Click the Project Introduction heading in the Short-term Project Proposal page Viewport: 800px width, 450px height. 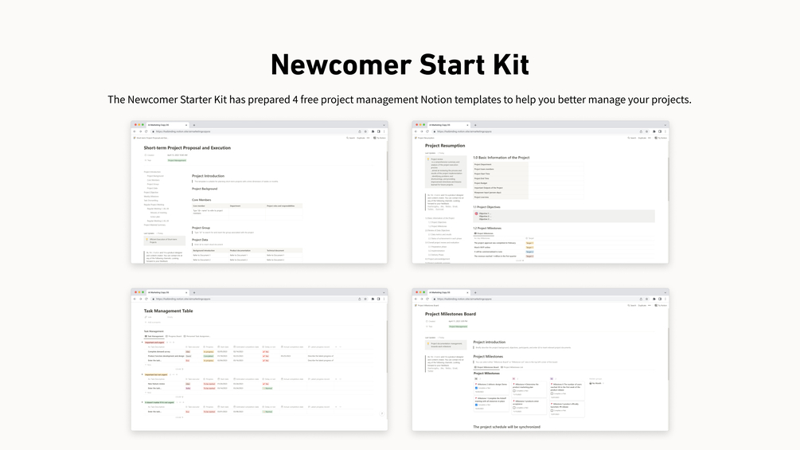(209, 176)
